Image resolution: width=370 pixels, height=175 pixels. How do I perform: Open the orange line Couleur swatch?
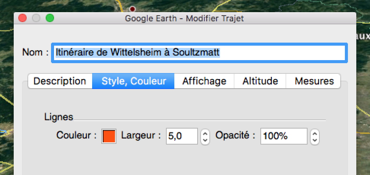pyautogui.click(x=109, y=136)
